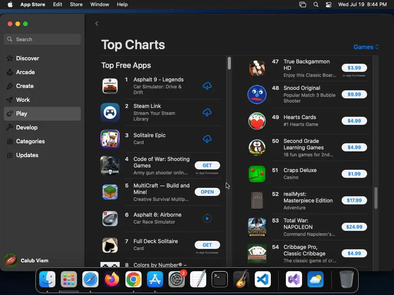
Task: Open True Backgammon HD app icon
Action: tap(257, 68)
